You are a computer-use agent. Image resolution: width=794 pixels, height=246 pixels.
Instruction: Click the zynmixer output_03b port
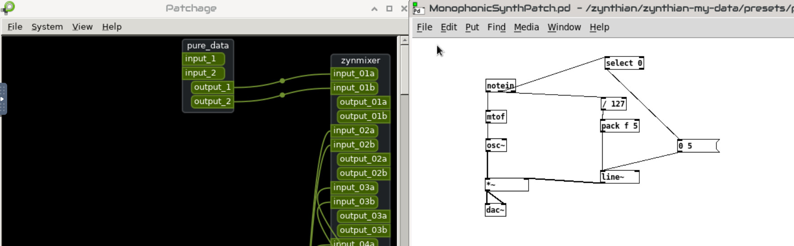tap(364, 230)
